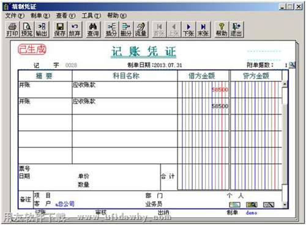
Task: Go to first voucher 首张
Action: pyautogui.click(x=159, y=29)
